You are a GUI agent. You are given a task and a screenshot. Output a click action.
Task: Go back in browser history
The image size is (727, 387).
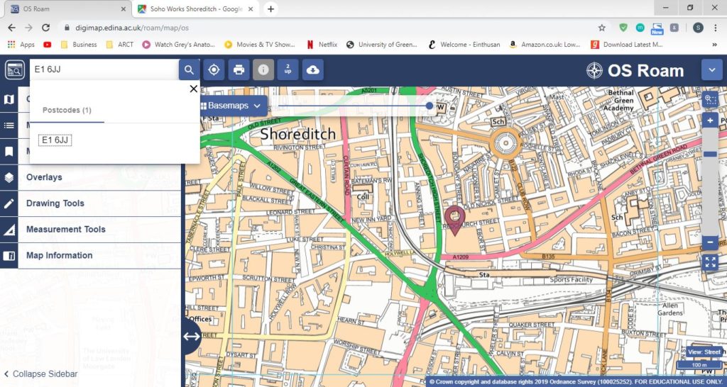11,28
